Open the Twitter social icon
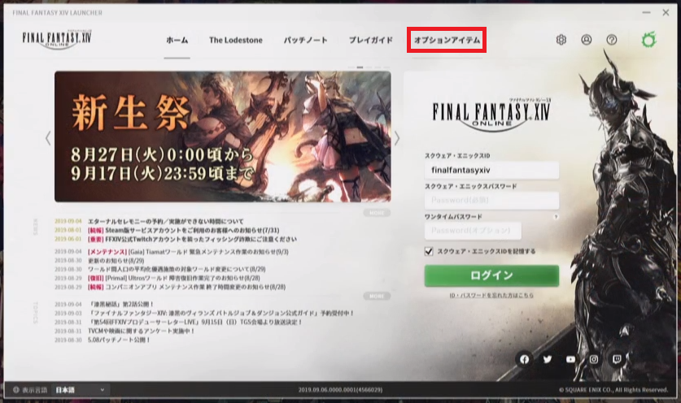 point(548,359)
